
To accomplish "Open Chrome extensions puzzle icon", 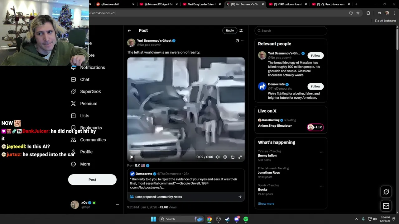I will coord(368,13).
